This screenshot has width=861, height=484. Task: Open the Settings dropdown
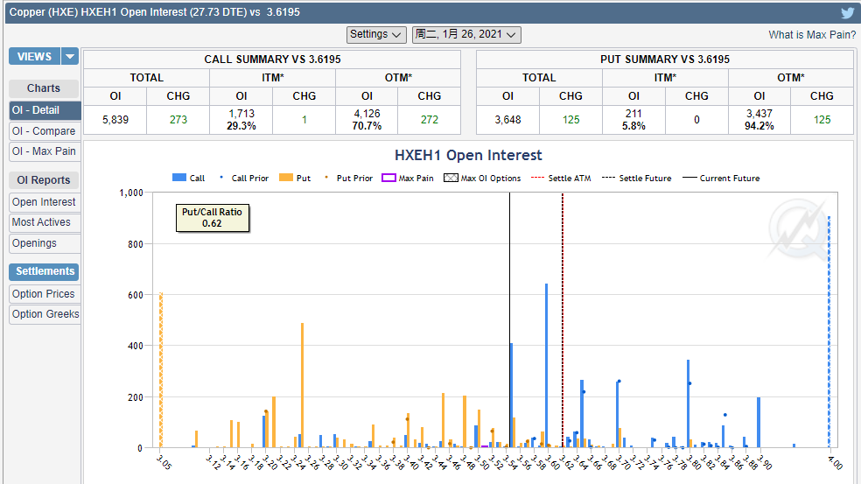tap(376, 35)
